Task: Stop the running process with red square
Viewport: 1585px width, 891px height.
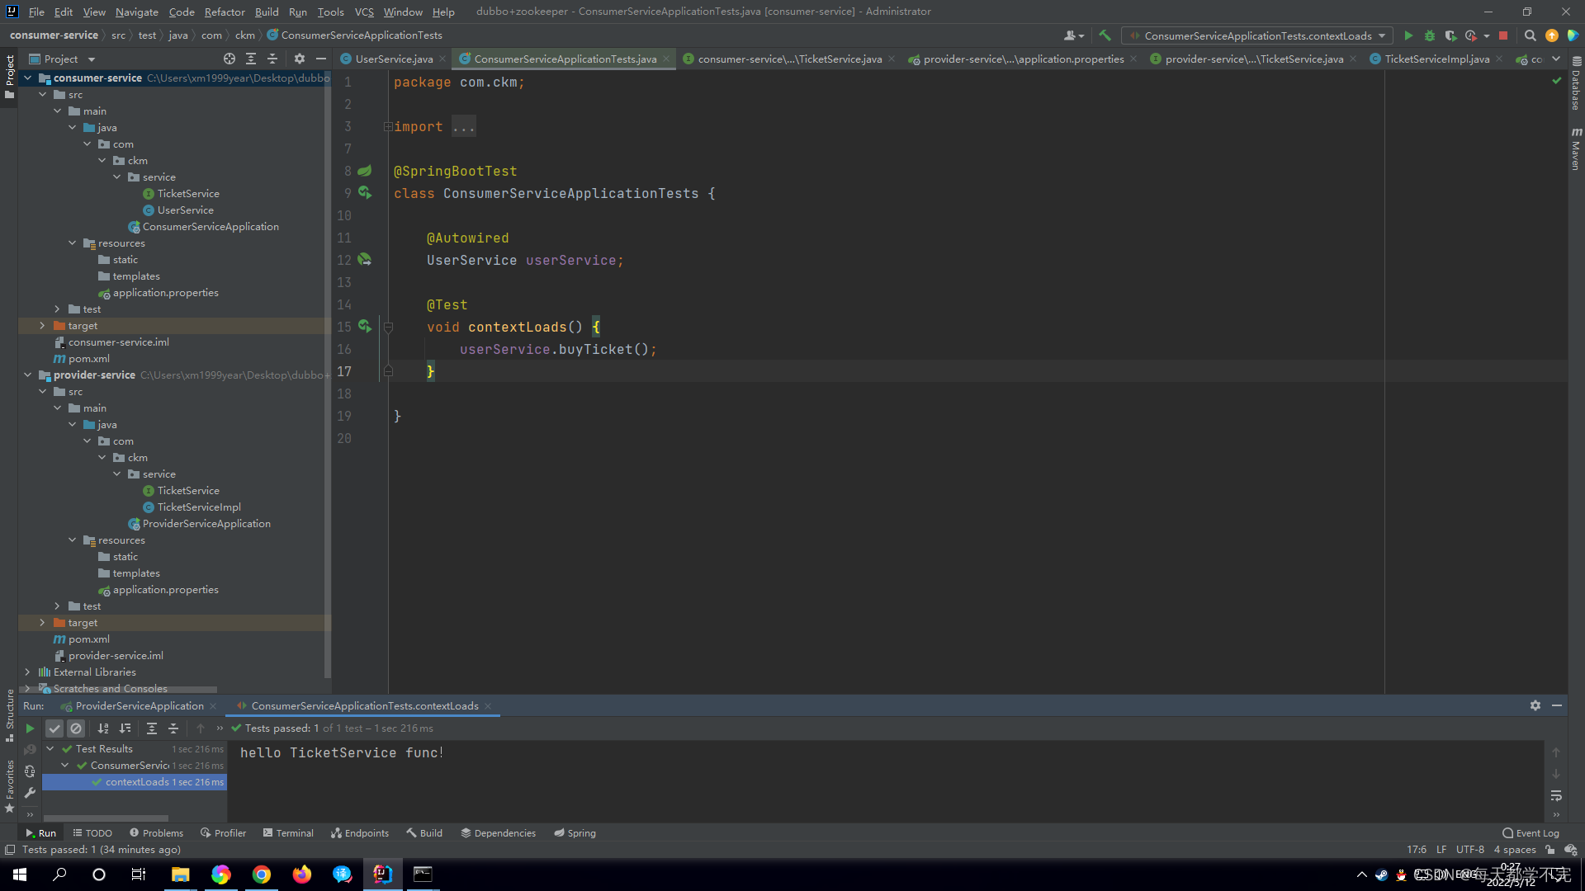Action: (x=1503, y=35)
